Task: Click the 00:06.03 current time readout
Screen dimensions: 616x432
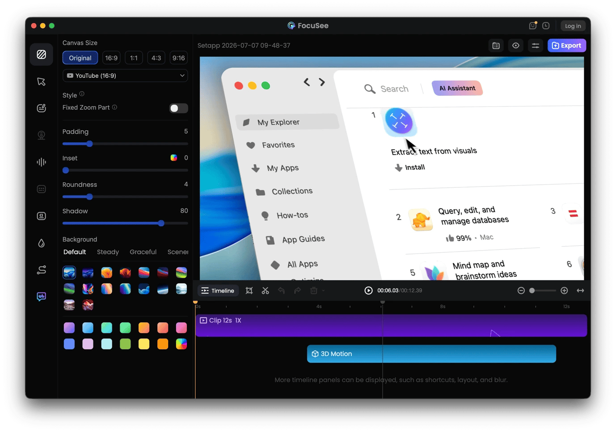Action: (x=388, y=291)
